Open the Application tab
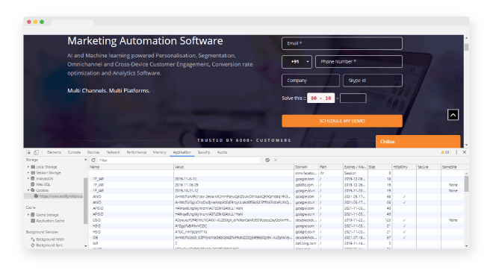The height and width of the screenshot is (276, 493). coord(182,152)
